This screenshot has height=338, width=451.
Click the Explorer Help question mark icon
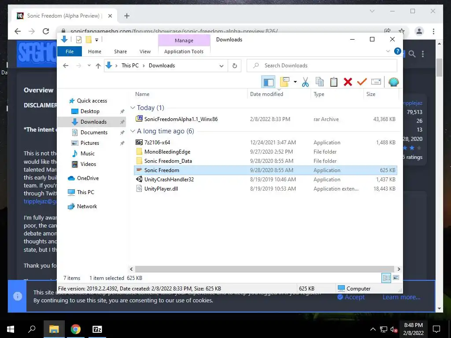click(398, 51)
